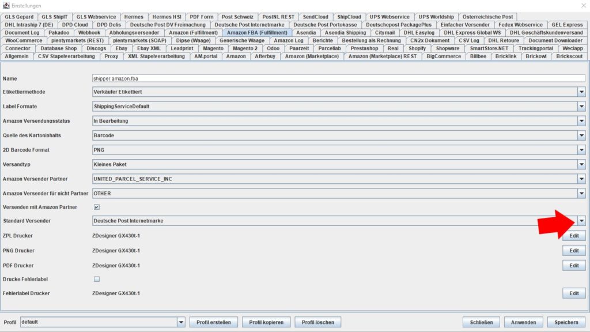
Task: Switch to the Trackingportal tab
Action: (535, 48)
